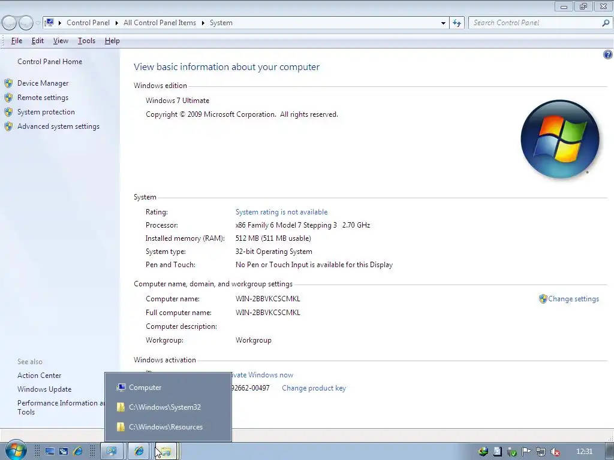This screenshot has height=460, width=614.
Task: Click the shield icon beside Change settings
Action: (543, 299)
